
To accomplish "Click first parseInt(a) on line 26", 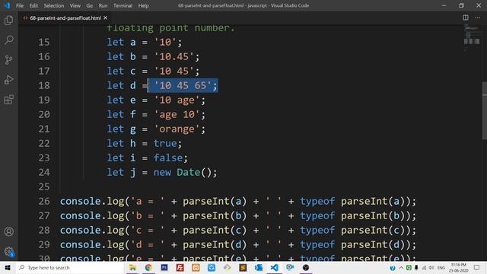I will (x=215, y=201).
